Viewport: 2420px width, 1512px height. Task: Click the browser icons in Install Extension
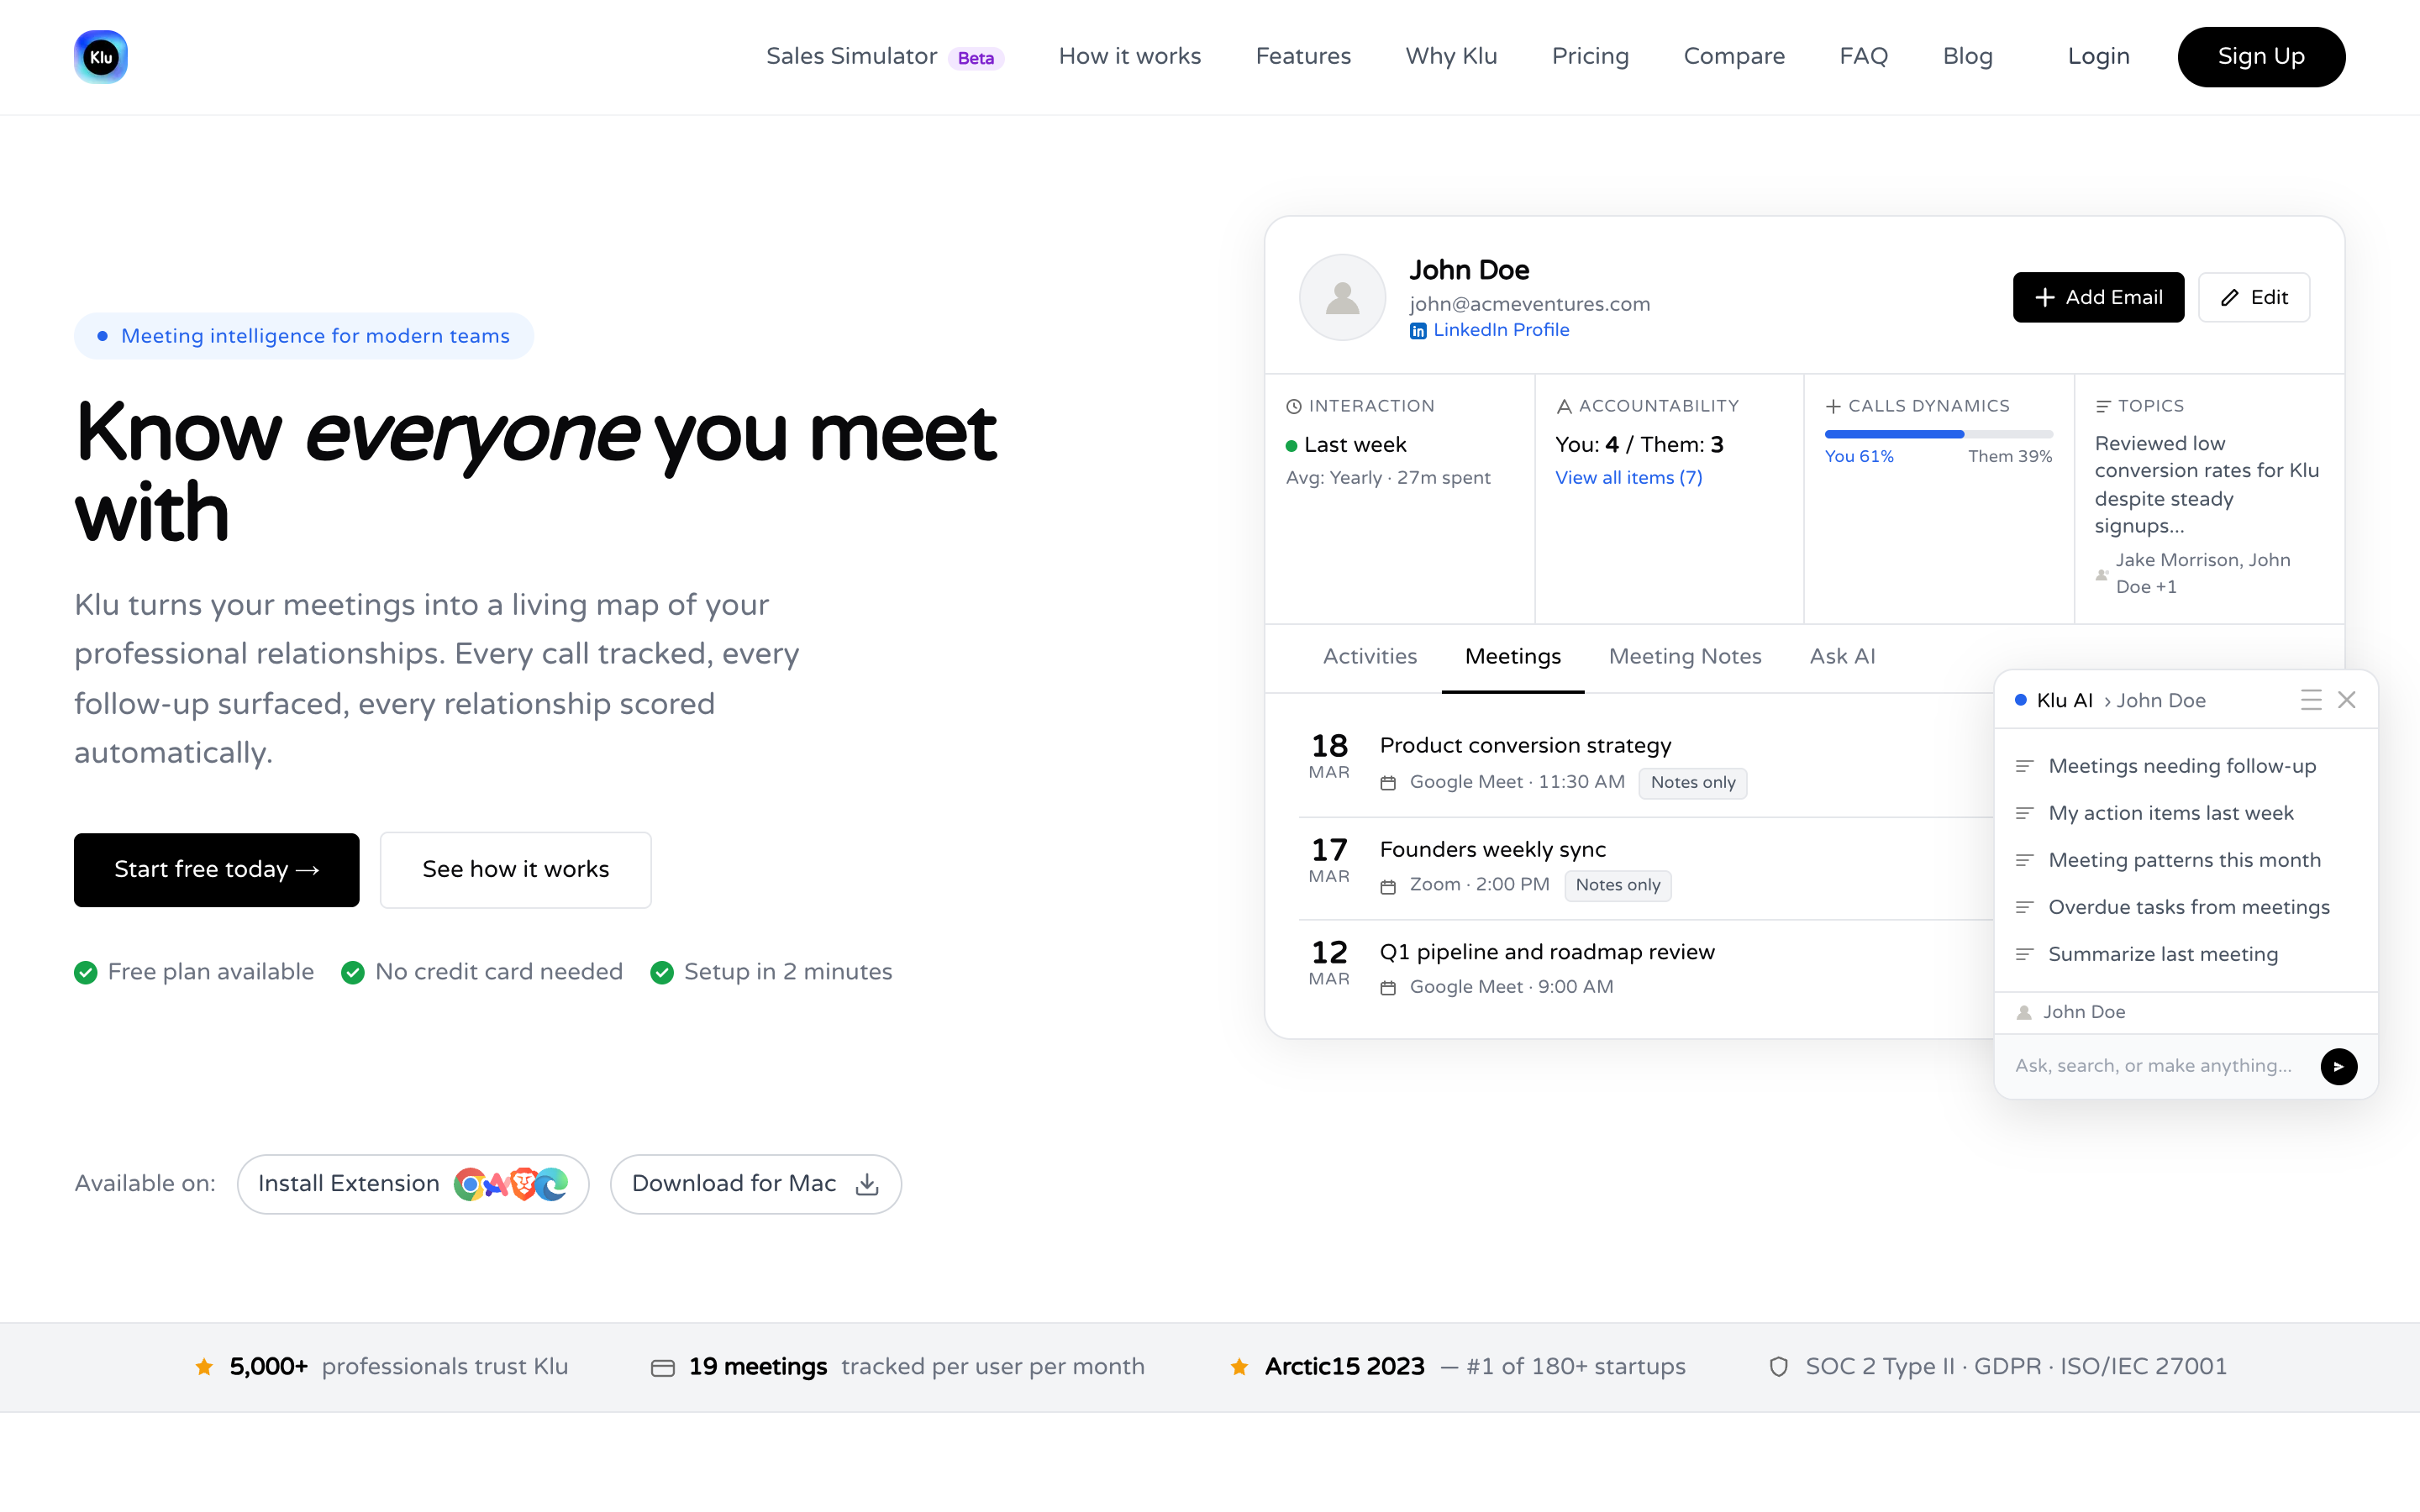click(511, 1184)
